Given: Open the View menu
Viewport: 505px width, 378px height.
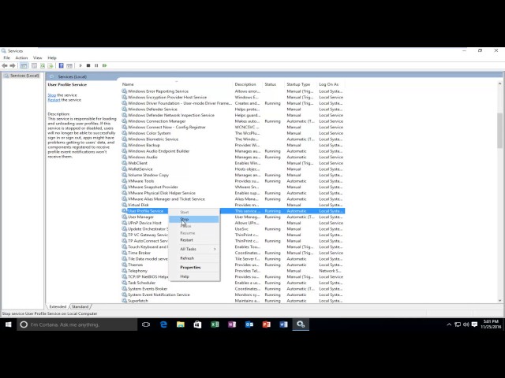Looking at the screenshot, I should click(38, 57).
